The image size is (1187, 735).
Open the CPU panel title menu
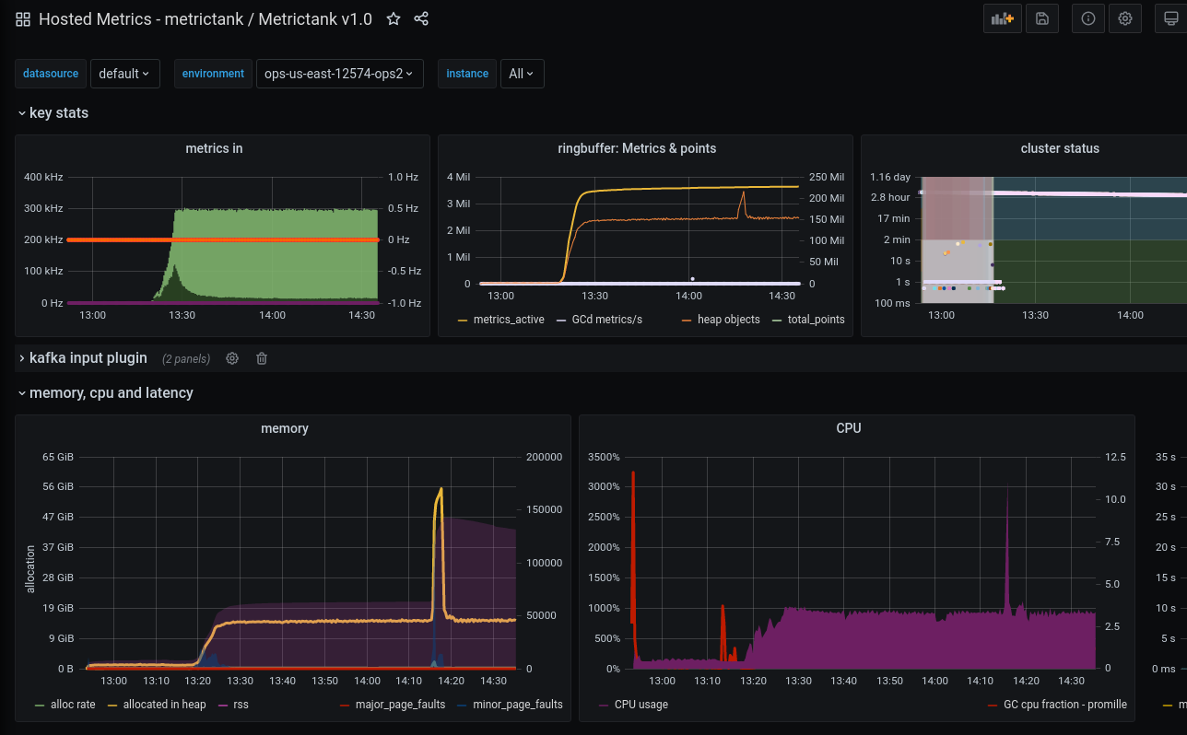tap(849, 427)
